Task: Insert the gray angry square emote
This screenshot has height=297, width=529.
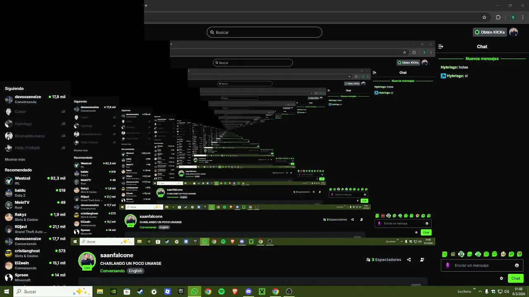Action: (x=453, y=254)
